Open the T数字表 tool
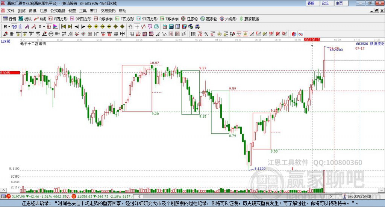This screenshot has height=207, width=385. (x=170, y=19)
